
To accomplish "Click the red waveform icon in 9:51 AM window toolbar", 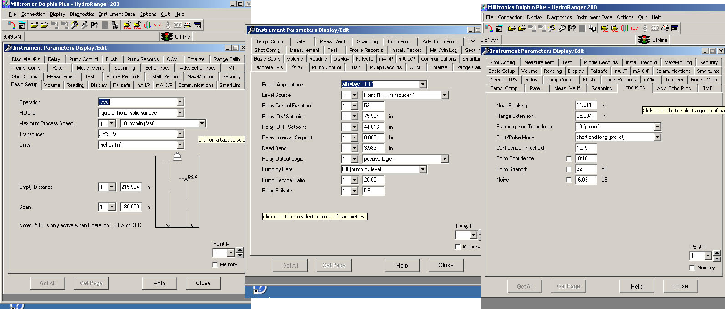I will [x=635, y=28].
